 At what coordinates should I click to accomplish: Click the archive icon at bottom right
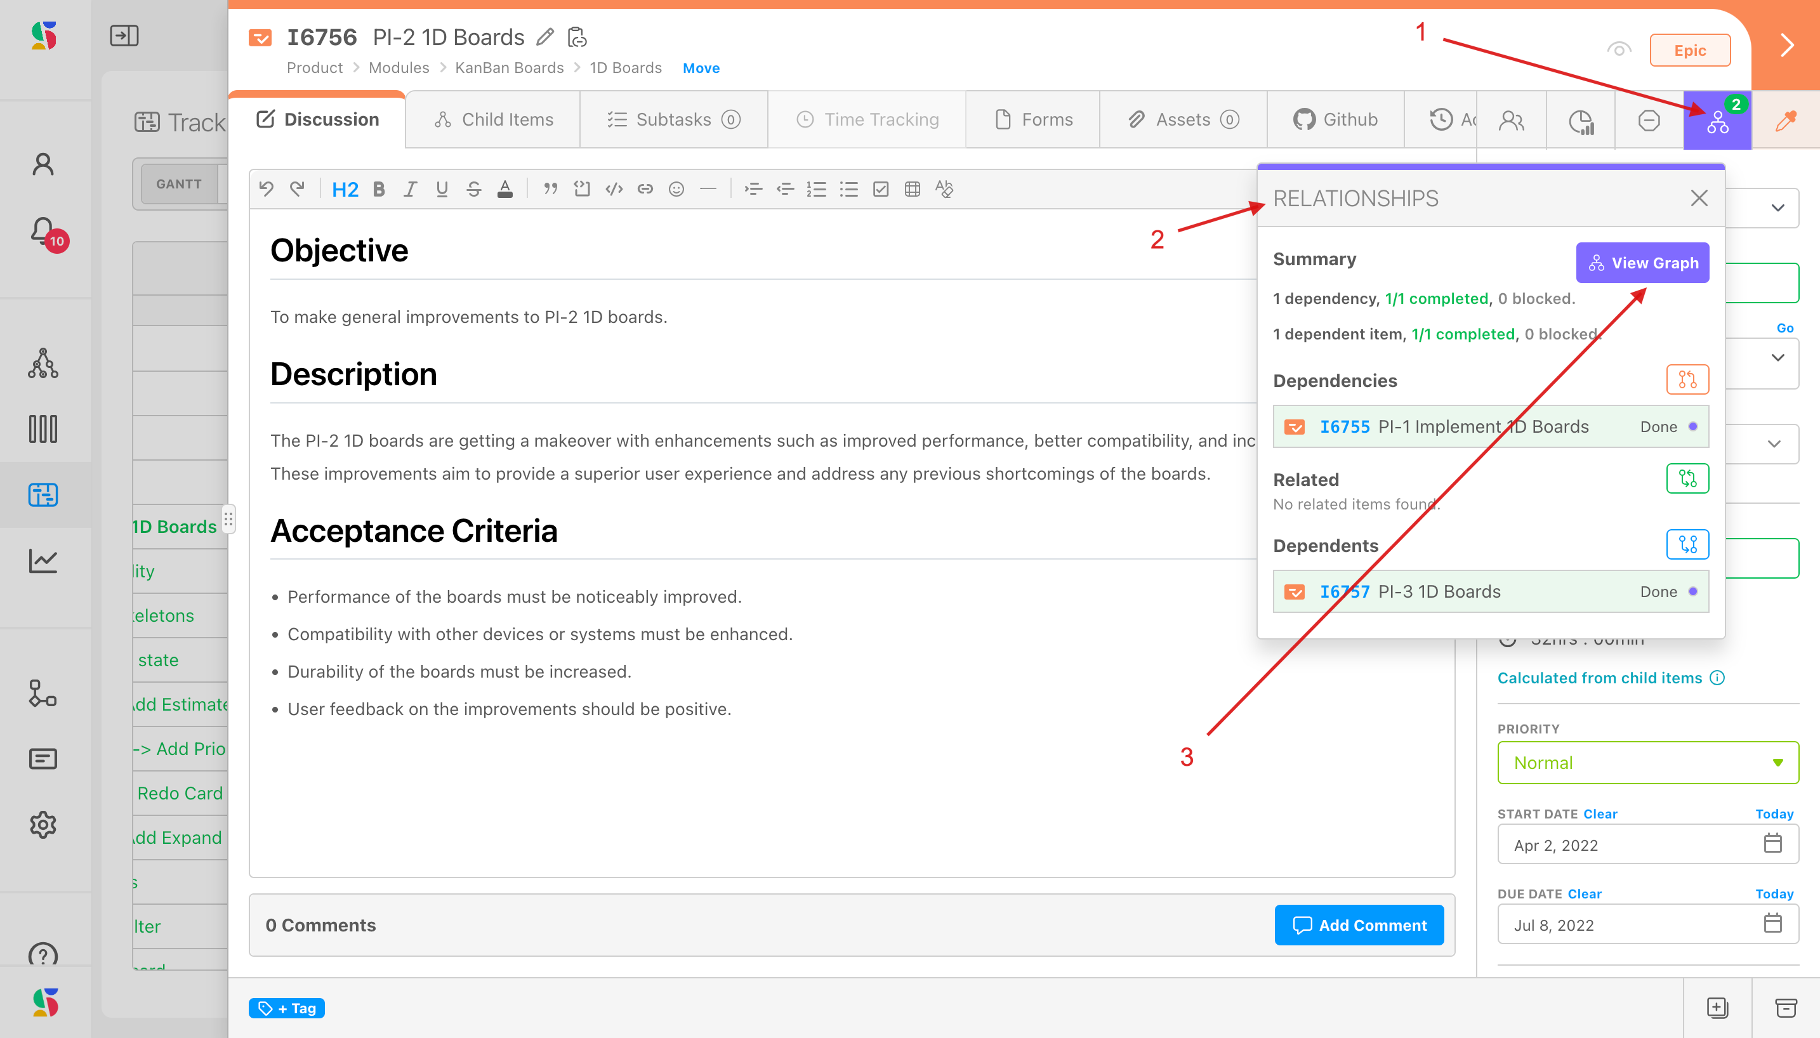pos(1785,1008)
